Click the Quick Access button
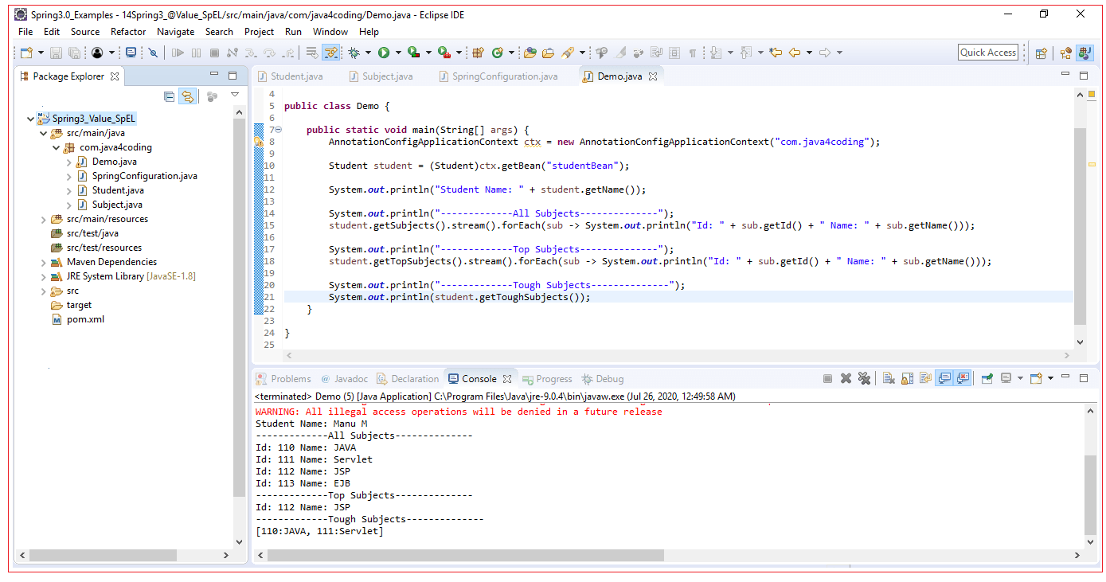Image resolution: width=1106 pixels, height=582 pixels. tap(987, 52)
